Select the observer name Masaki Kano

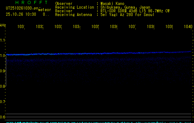click(112, 4)
